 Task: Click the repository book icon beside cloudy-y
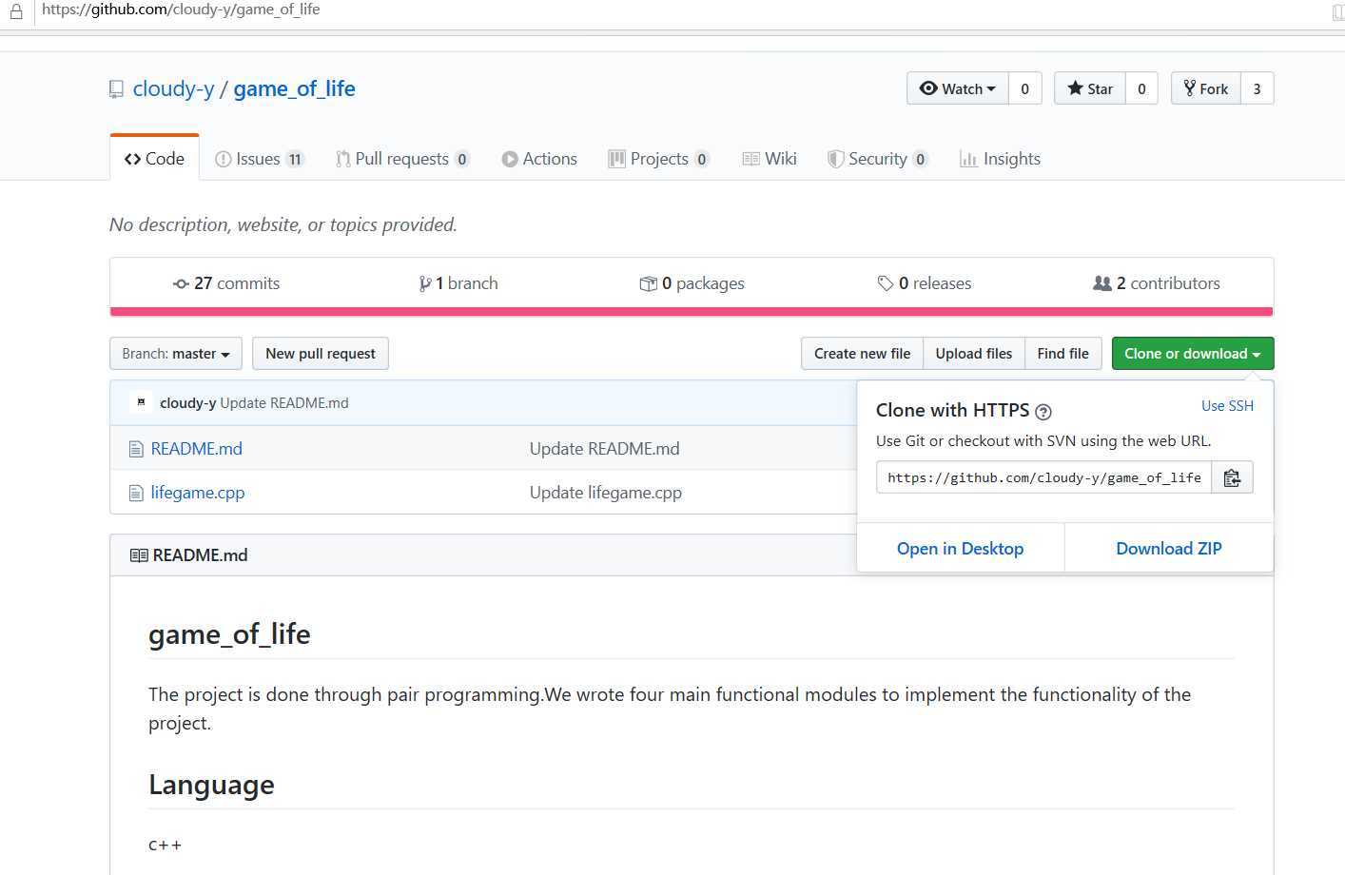click(116, 89)
